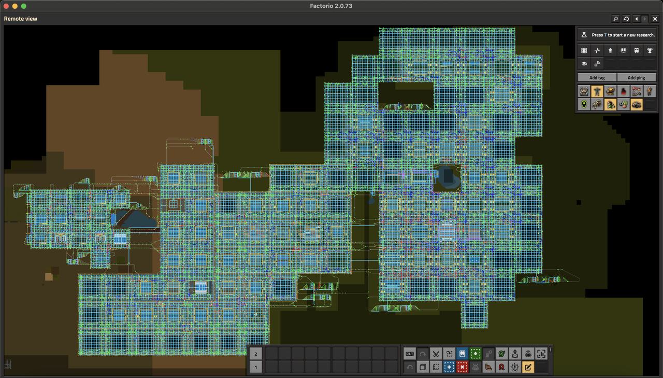Select quickbar row 2 selector
Image resolution: width=663 pixels, height=378 pixels.
[255, 354]
